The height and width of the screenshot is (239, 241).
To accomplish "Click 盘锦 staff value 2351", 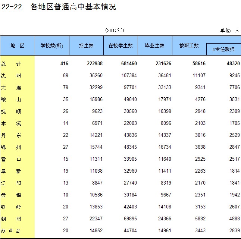I will tap(200, 195).
